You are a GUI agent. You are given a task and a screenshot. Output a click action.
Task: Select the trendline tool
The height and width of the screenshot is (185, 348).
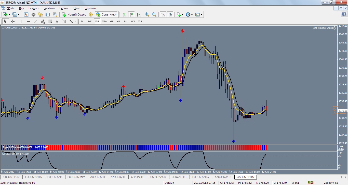pyautogui.click(x=35, y=21)
